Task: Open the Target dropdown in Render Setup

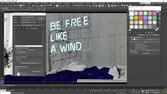Action: [28, 17]
